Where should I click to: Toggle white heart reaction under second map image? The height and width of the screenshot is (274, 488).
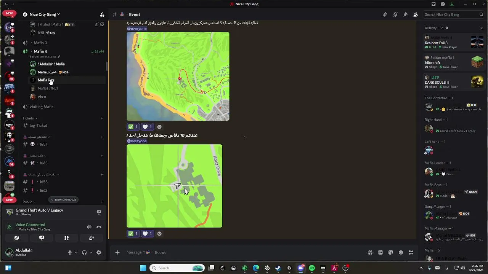tap(147, 234)
